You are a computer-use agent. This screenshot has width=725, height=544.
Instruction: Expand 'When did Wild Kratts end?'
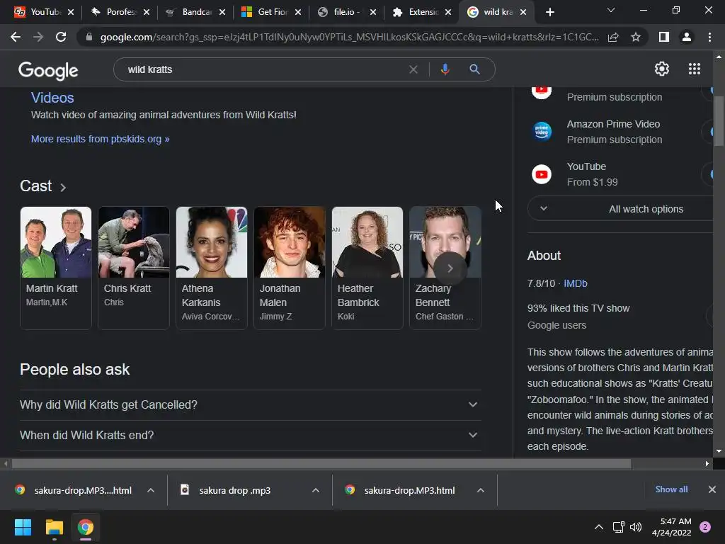[250, 436]
